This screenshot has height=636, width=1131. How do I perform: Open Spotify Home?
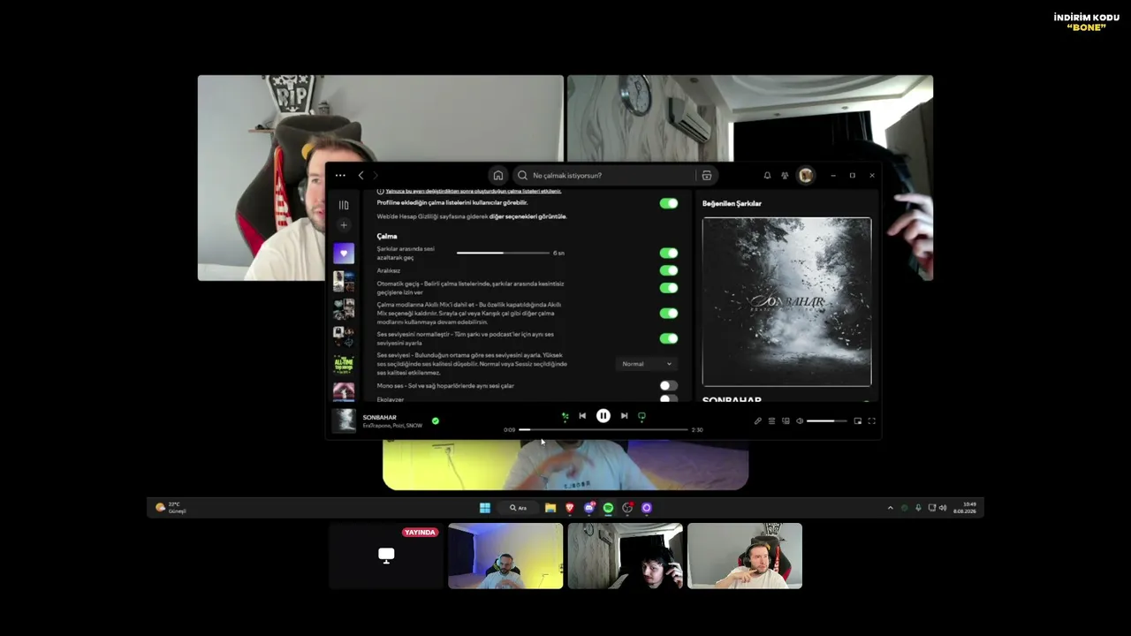pos(498,176)
